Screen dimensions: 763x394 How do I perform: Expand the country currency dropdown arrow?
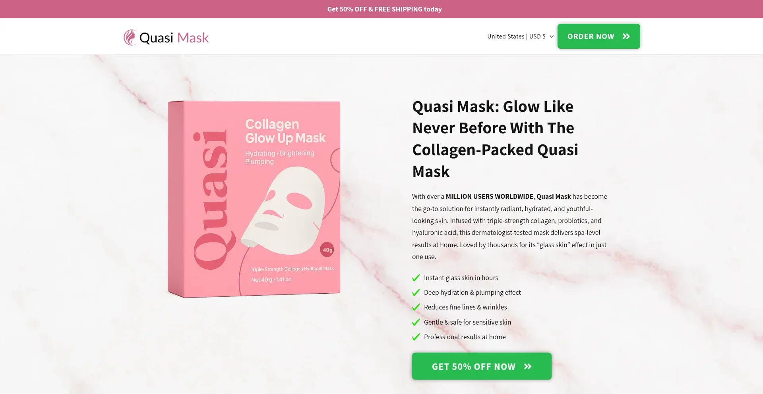click(x=552, y=37)
